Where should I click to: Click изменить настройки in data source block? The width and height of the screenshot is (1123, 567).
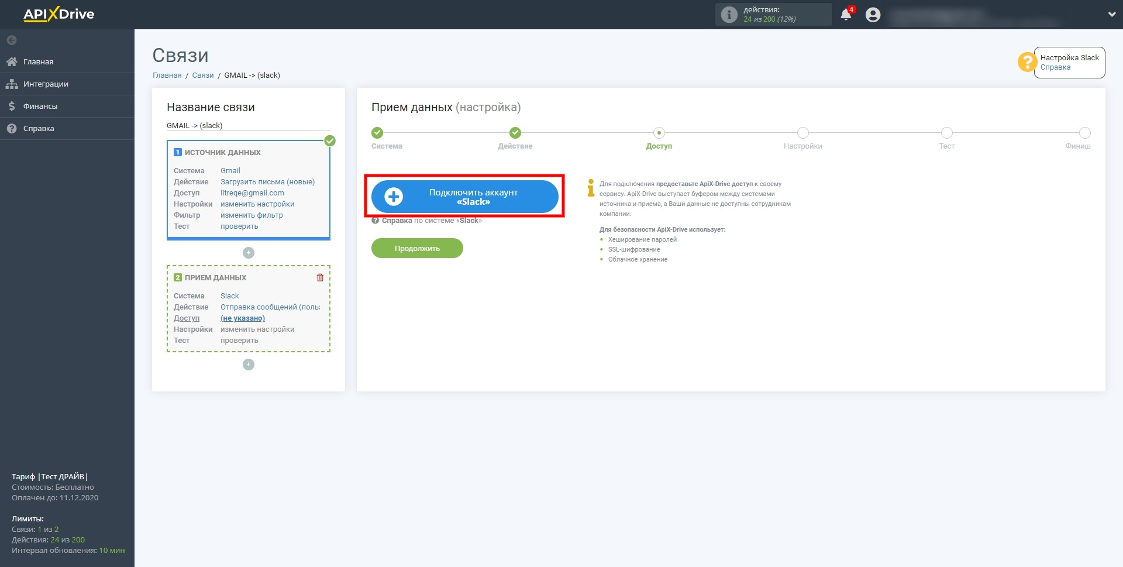coord(257,204)
